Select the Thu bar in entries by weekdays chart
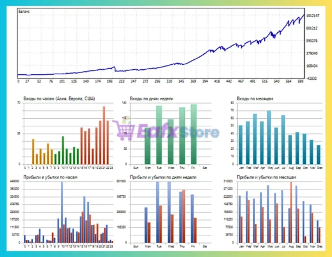This screenshot has width=332, height=257. tap(182, 136)
